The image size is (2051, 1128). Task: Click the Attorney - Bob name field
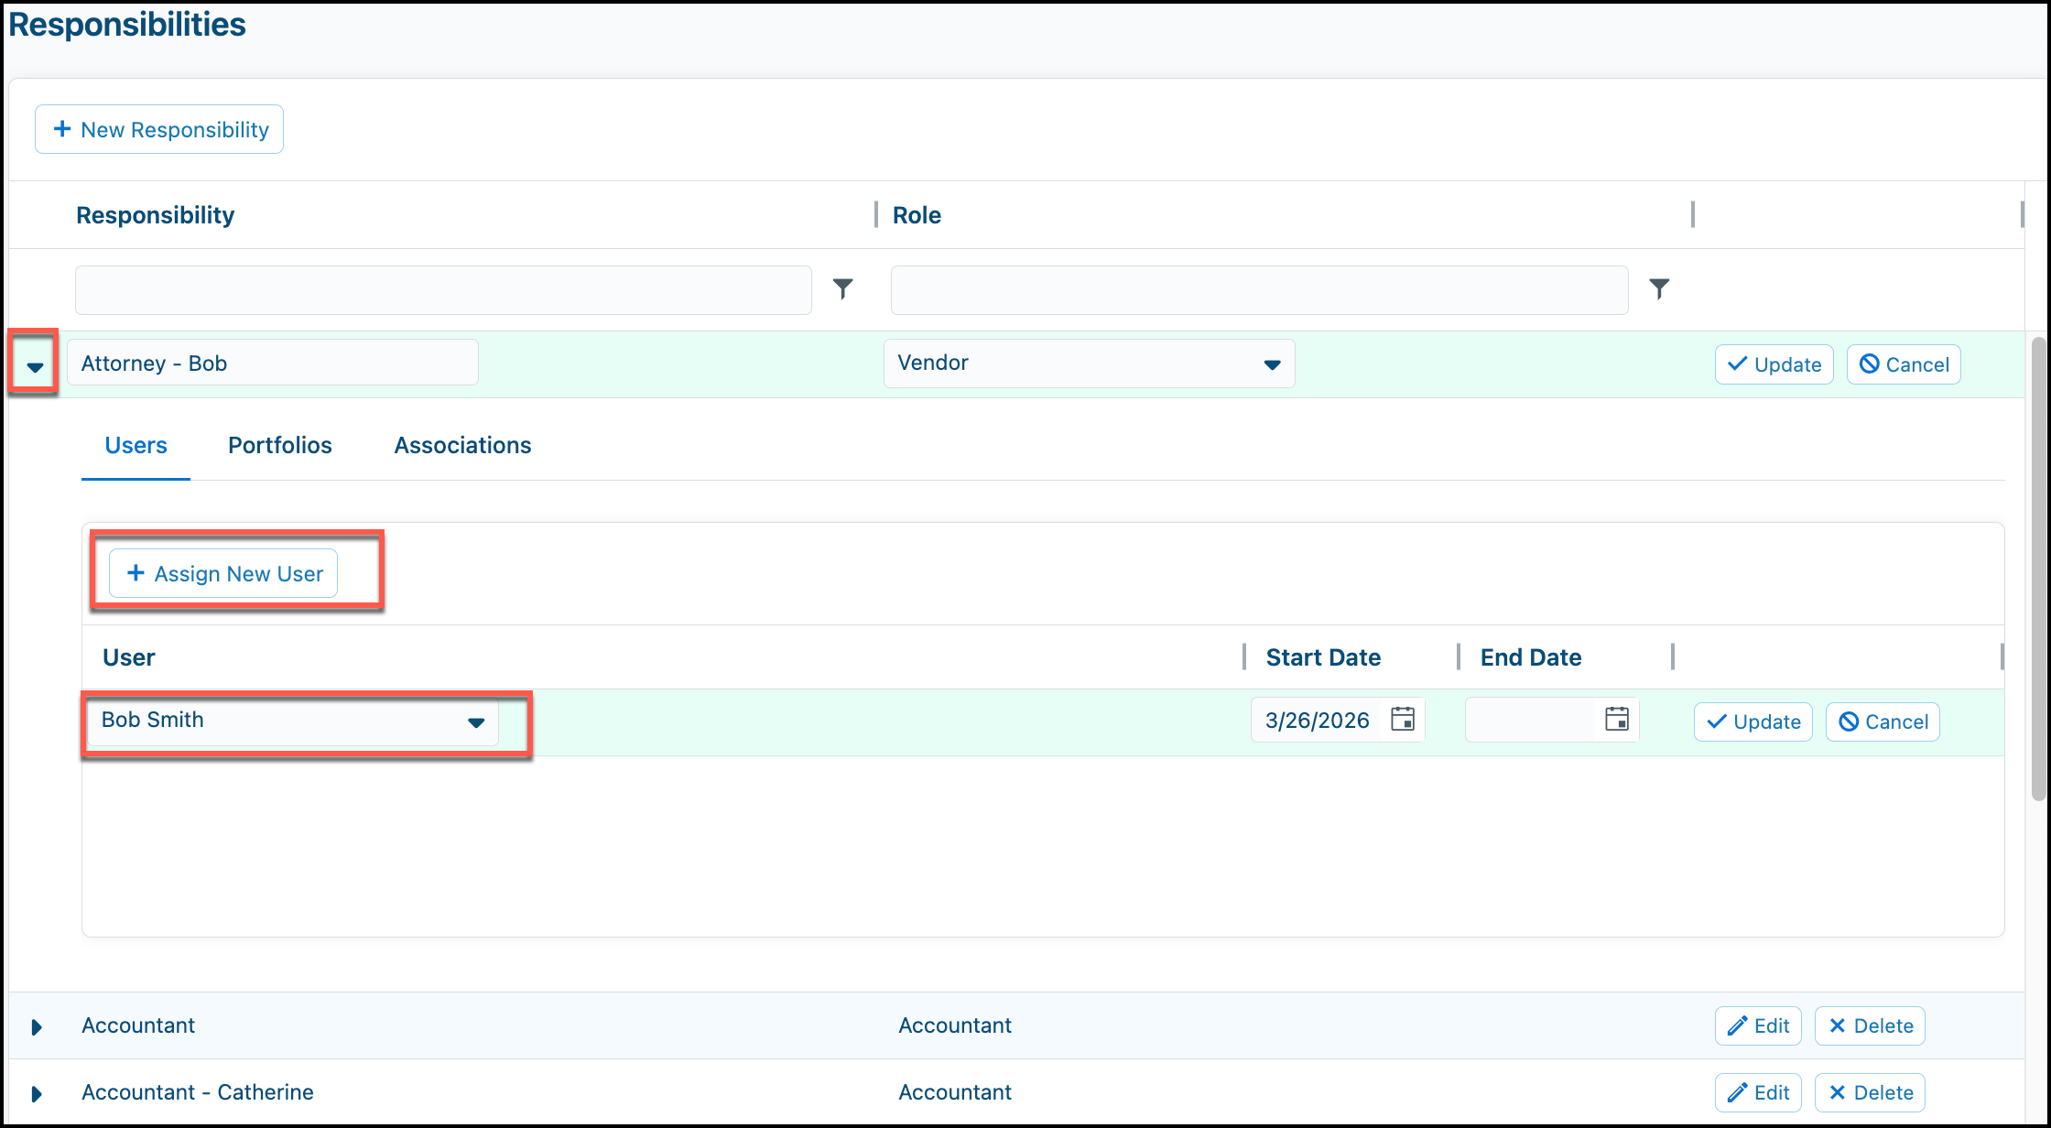[x=273, y=363]
